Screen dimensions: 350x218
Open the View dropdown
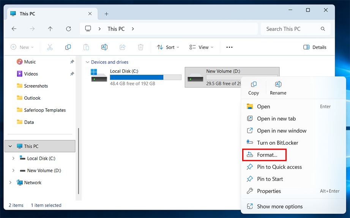tap(201, 47)
